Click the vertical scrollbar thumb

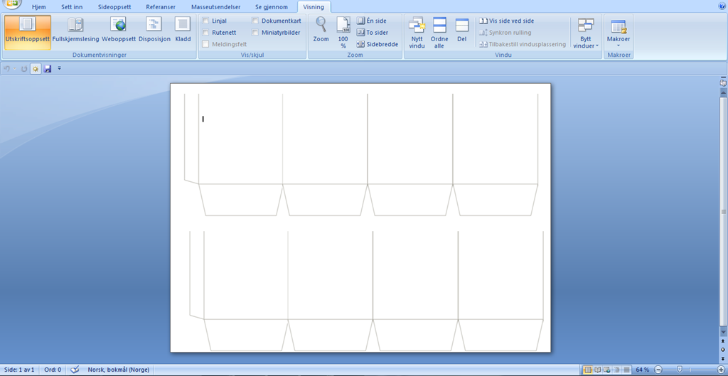point(723,211)
